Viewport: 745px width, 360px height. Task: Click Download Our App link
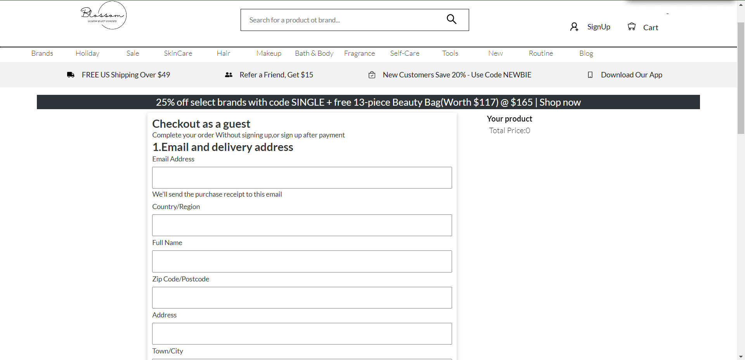click(x=631, y=75)
